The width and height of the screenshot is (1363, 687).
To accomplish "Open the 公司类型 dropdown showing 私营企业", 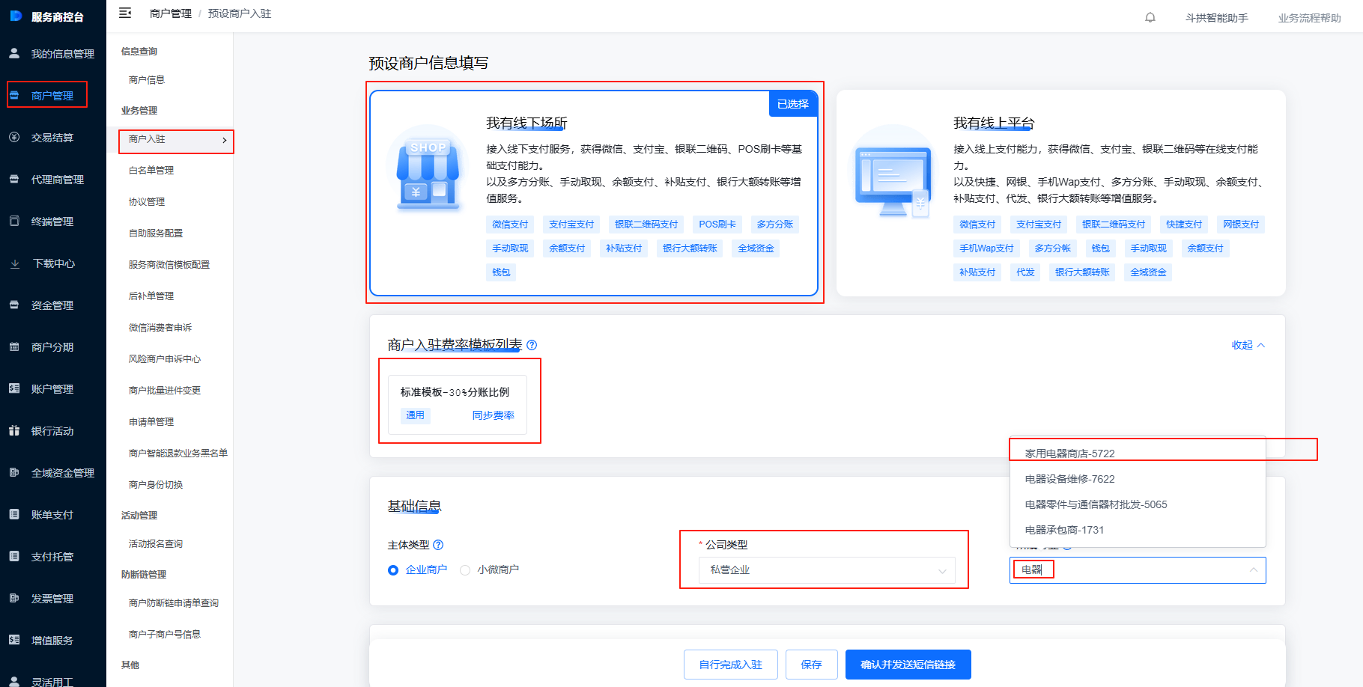I will pos(827,570).
